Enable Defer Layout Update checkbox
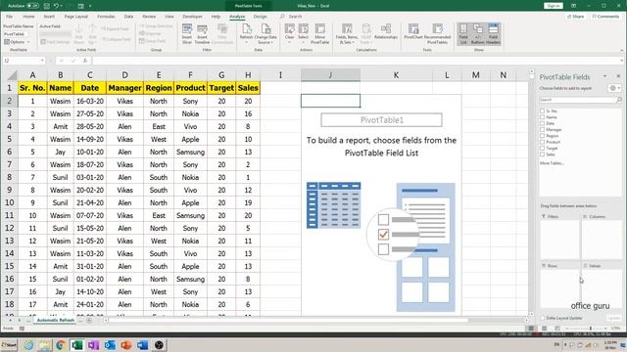Image resolution: width=627 pixels, height=352 pixels. tap(542, 318)
